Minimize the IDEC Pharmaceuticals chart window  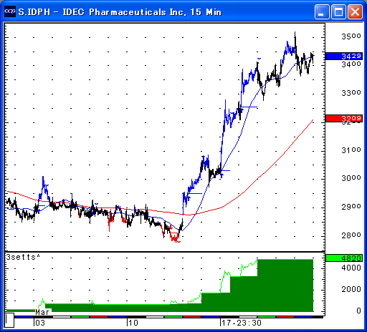point(322,11)
